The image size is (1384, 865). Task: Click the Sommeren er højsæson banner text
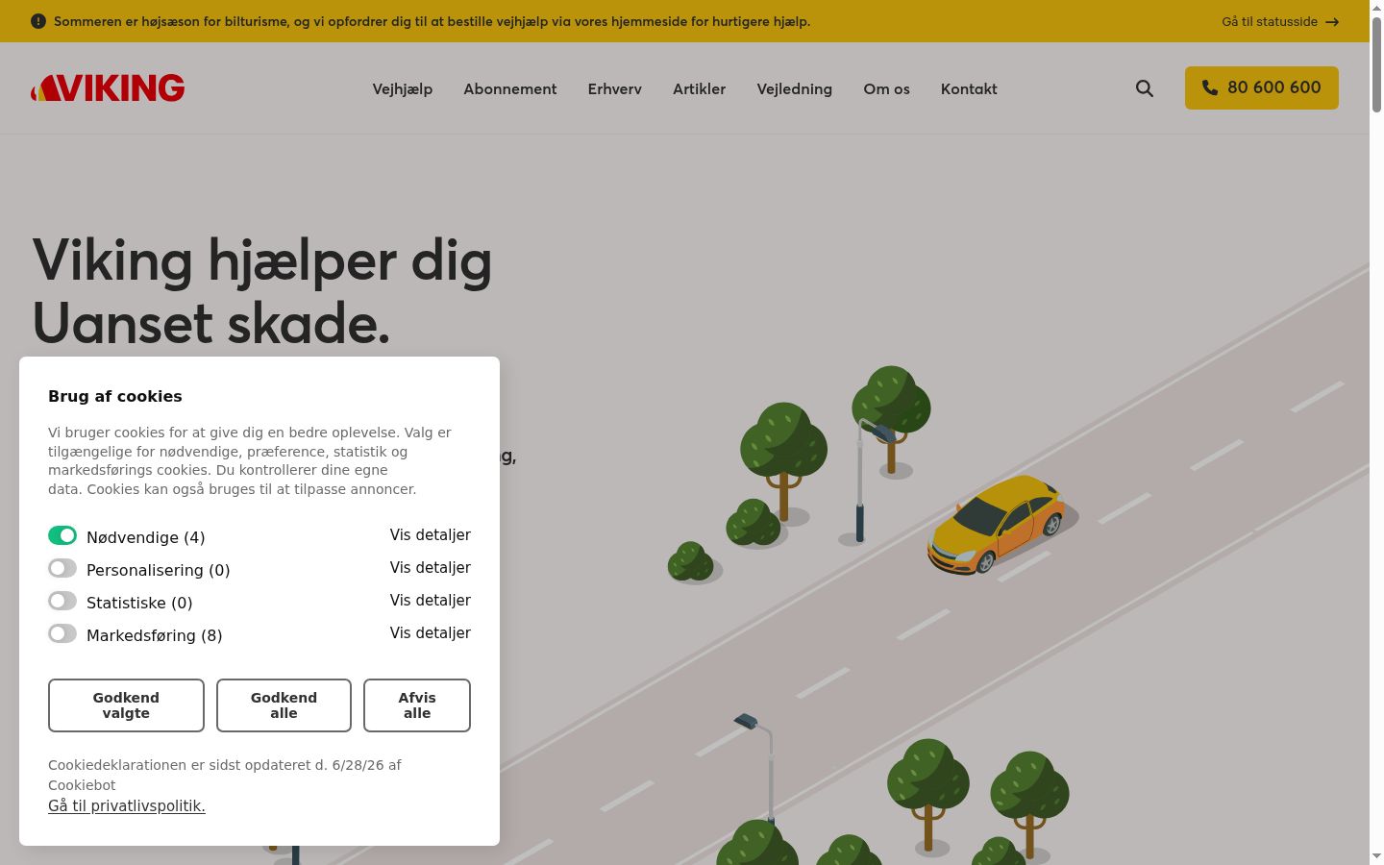(x=432, y=21)
